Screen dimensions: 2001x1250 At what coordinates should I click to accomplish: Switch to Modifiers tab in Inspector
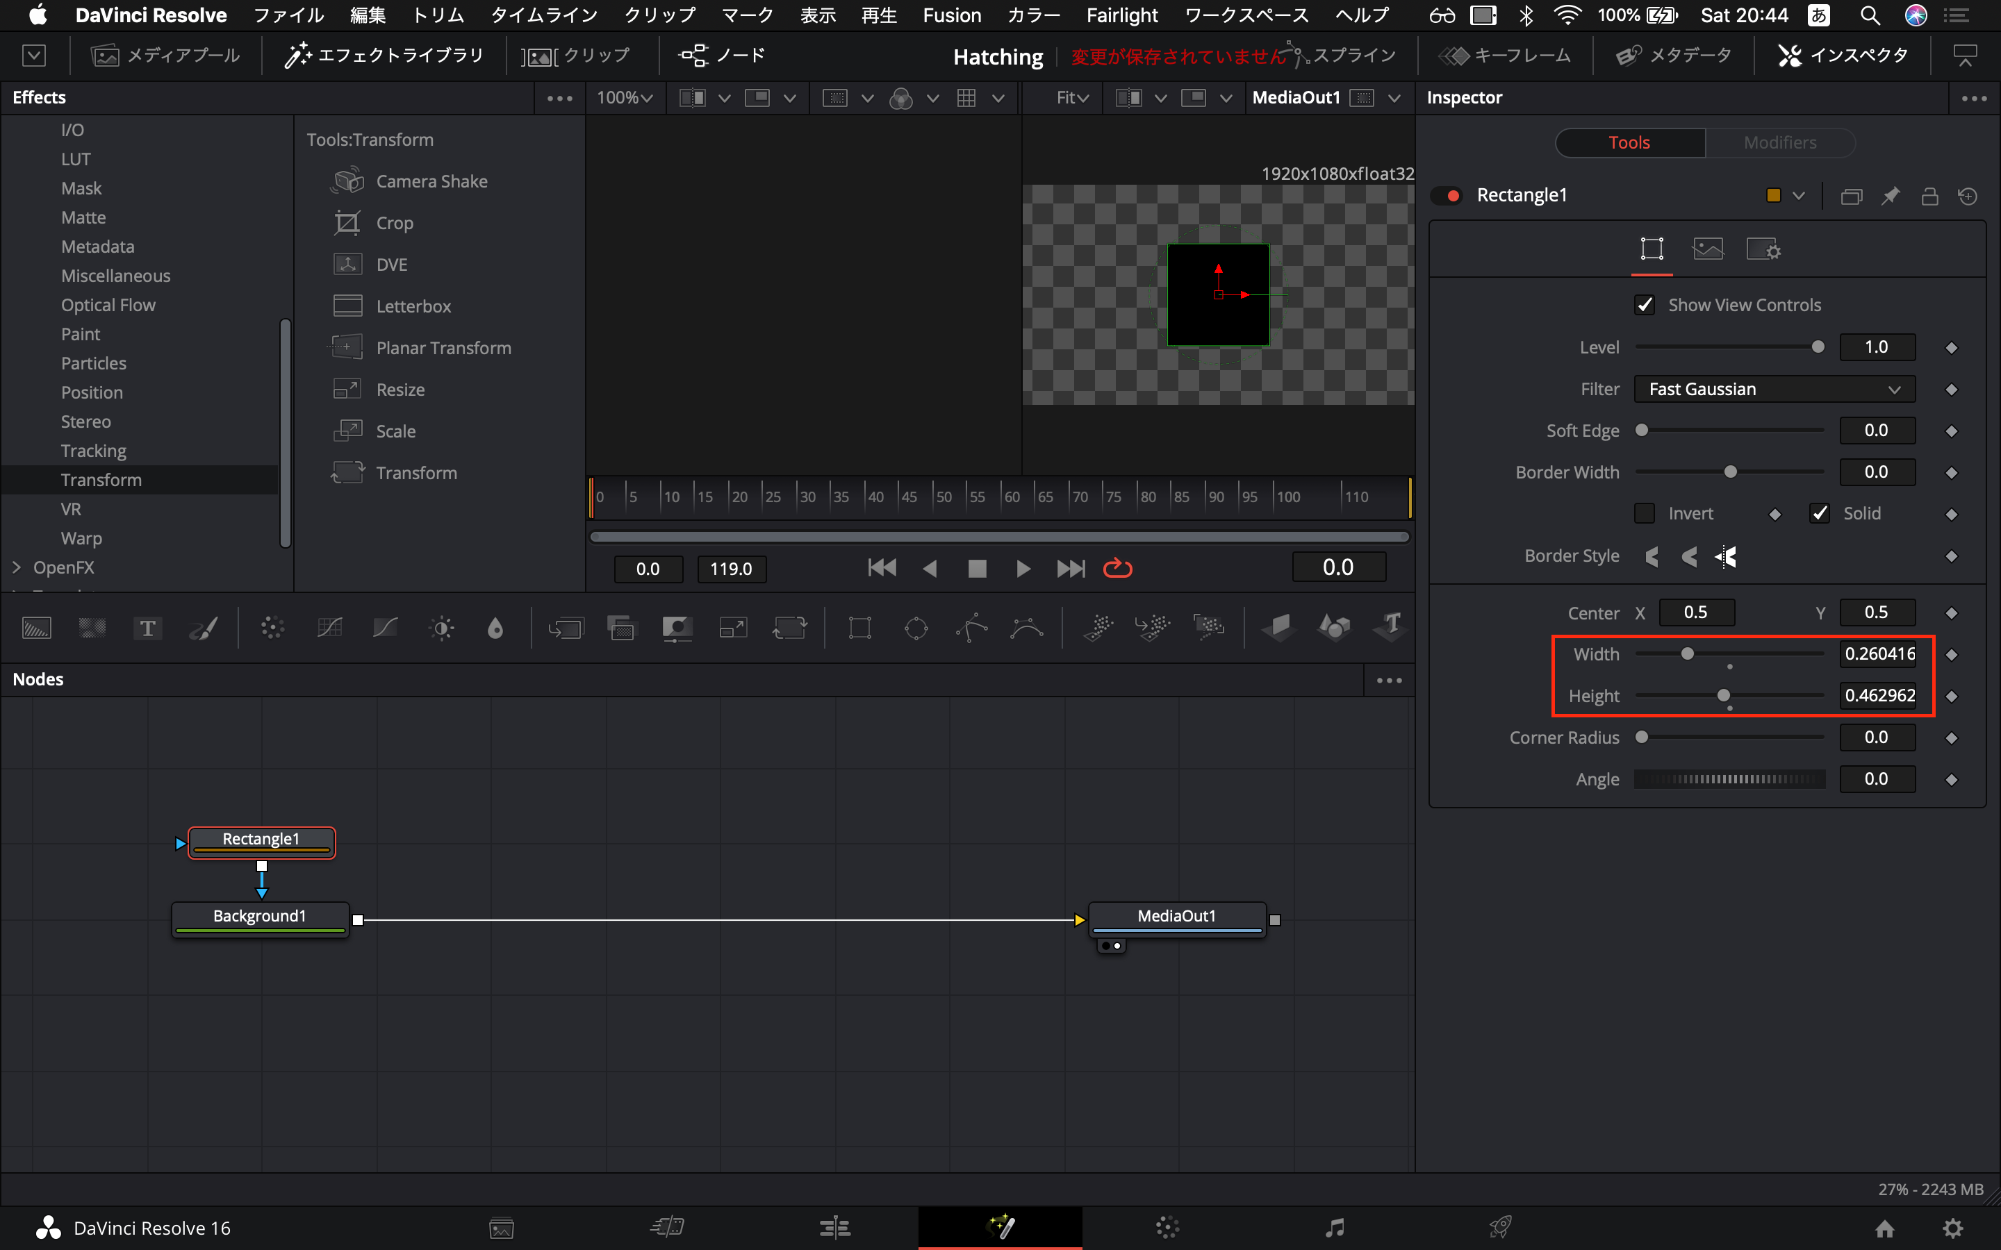(1779, 142)
